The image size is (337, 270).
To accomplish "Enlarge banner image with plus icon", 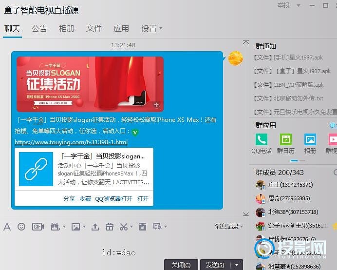I will [156, 105].
